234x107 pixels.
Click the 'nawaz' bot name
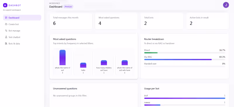pos(147,102)
